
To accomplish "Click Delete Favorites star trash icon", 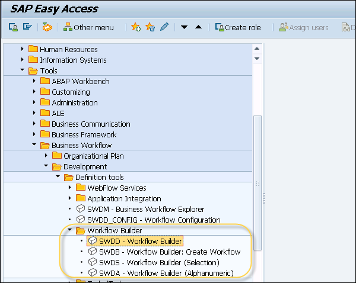I will click(x=150, y=27).
